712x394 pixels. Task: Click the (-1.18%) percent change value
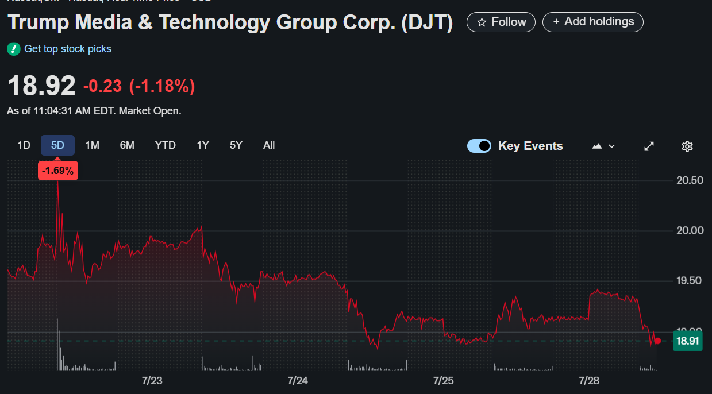[x=162, y=86]
